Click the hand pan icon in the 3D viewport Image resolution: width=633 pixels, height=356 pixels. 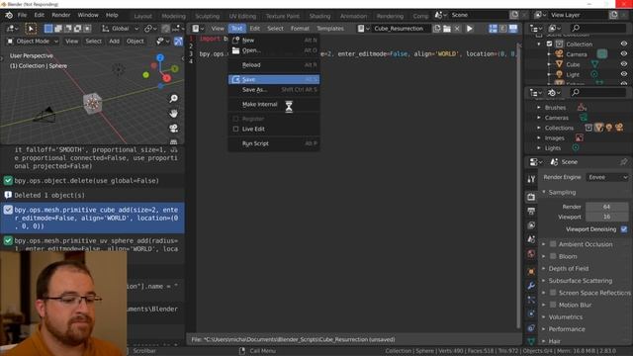[x=174, y=114]
